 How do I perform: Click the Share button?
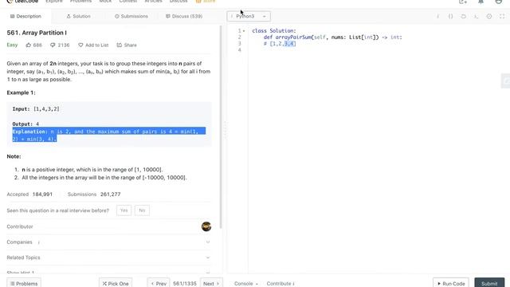coord(127,45)
